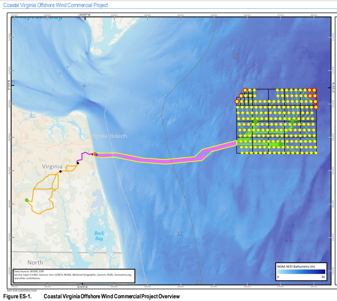Viewport: 337px width, 301px height.
Task: Click the blue dot inside the pink corridor
Action: 96,155
